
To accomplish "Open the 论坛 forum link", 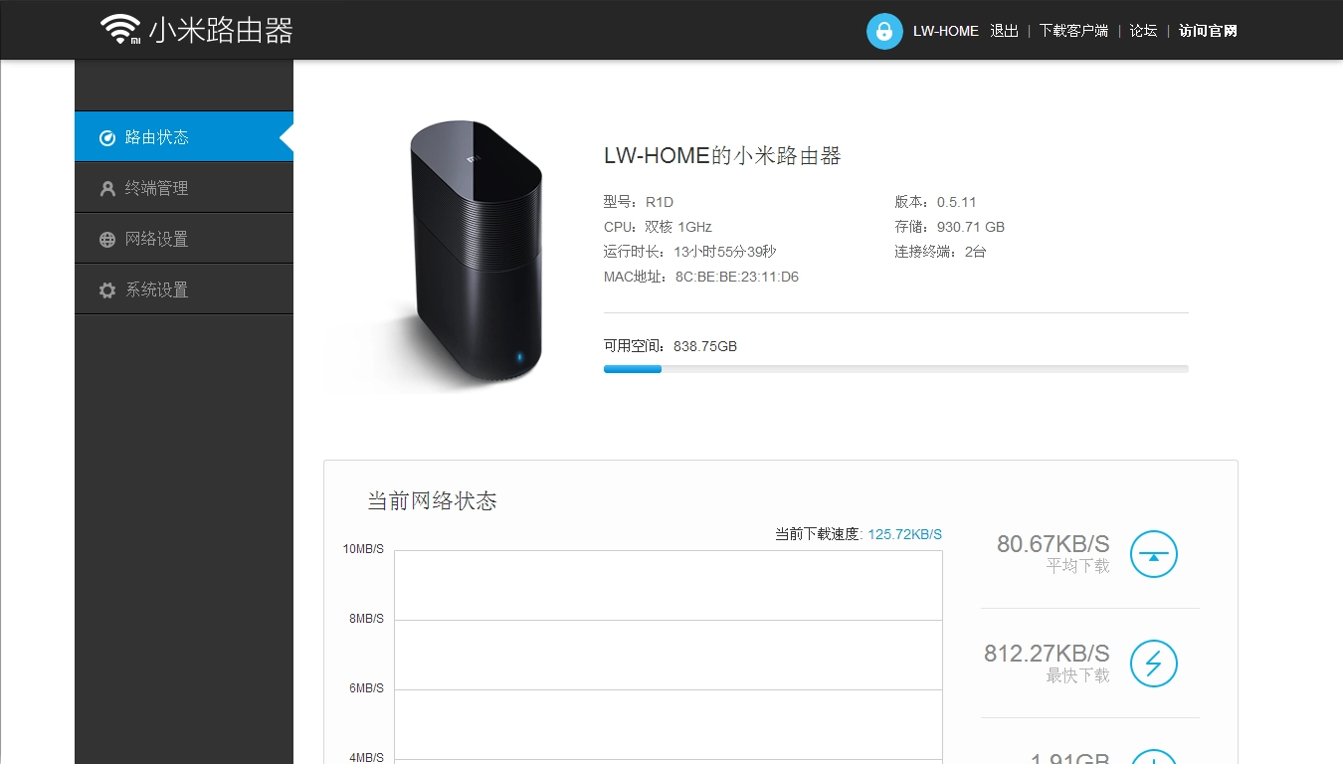I will pos(1143,31).
